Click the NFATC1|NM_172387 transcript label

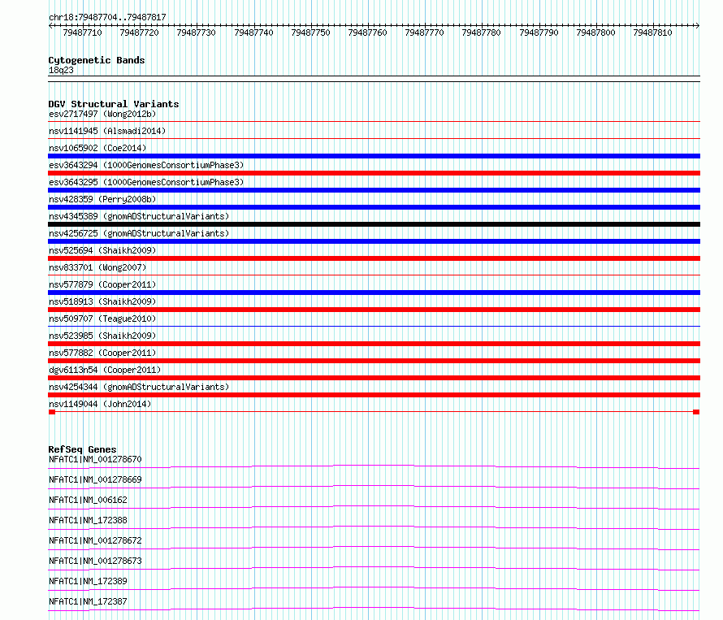88,601
